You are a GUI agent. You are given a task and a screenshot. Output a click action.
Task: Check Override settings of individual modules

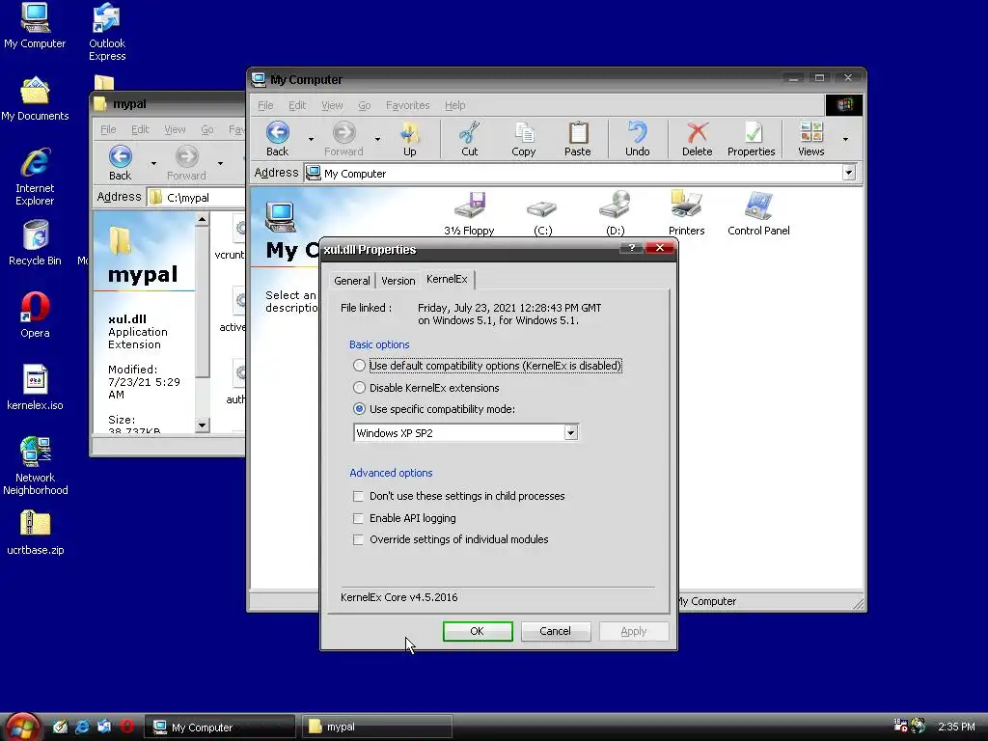(358, 540)
